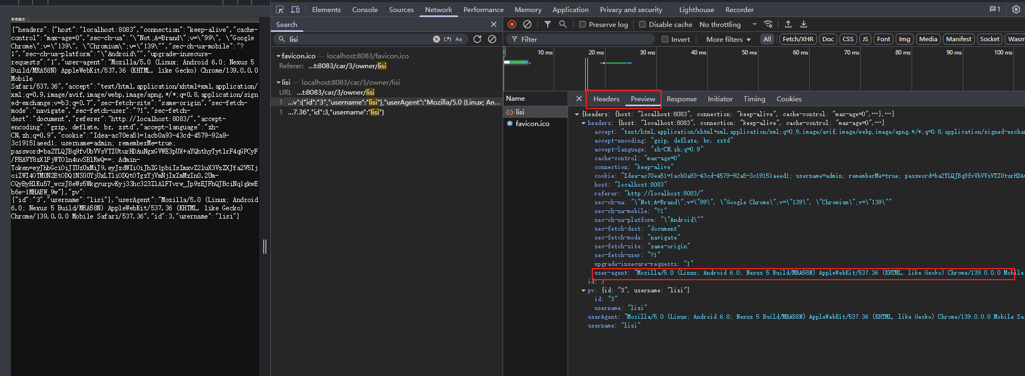
Task: Close the Search panel
Action: pyautogui.click(x=494, y=24)
